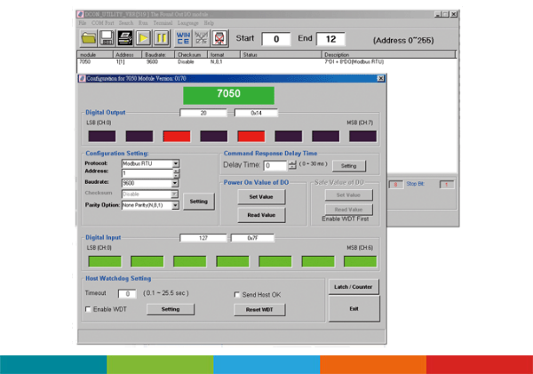
Task: Expand the Protocol dropdown
Action: (176, 163)
